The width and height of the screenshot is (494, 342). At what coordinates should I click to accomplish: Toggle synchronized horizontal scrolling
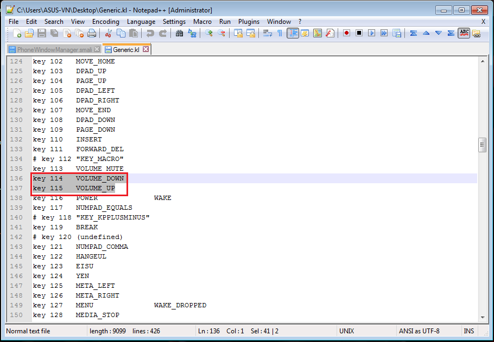(250, 33)
